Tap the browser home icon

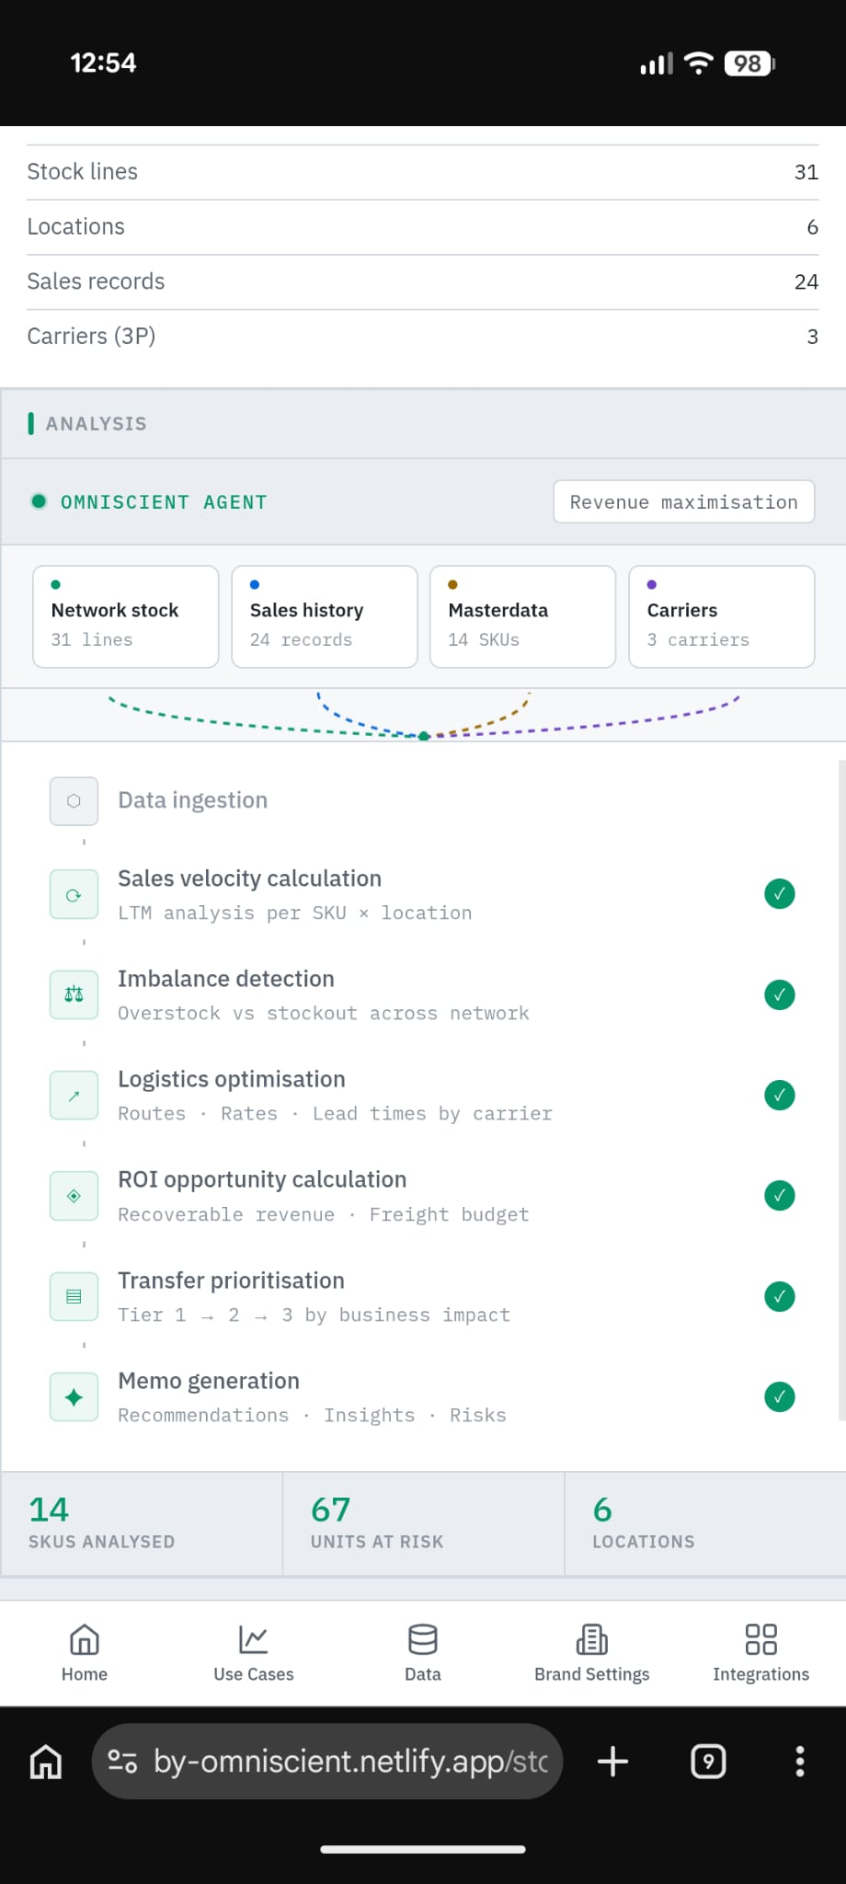46,1762
